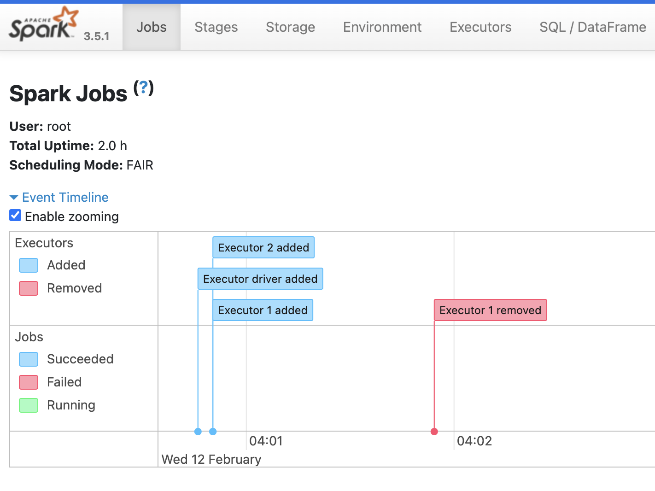Switch to the Stages tab
The image size is (655, 491).
216,27
